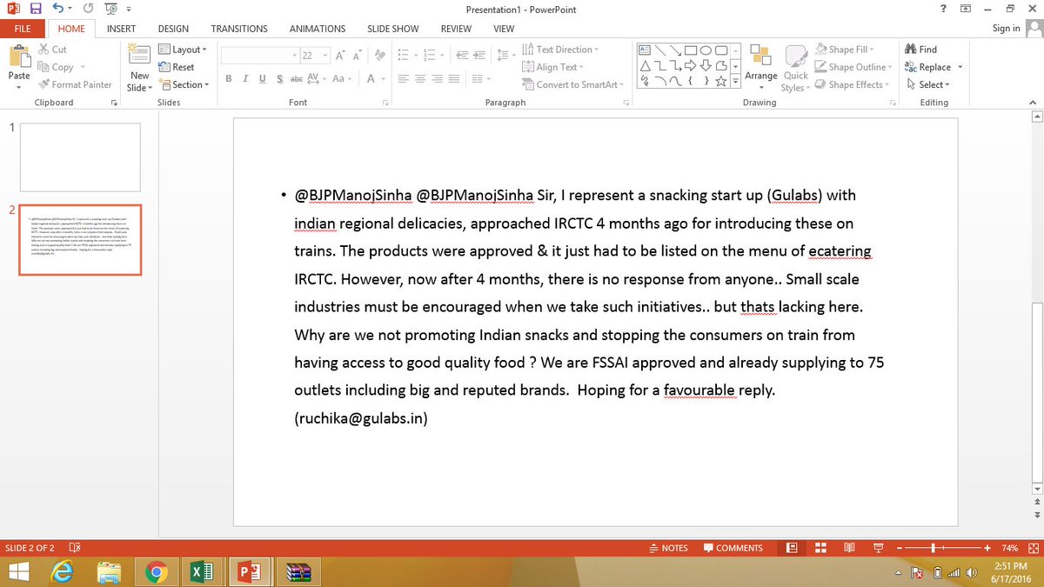
Task: Open the Select dropdown in Editing
Action: pos(928,84)
